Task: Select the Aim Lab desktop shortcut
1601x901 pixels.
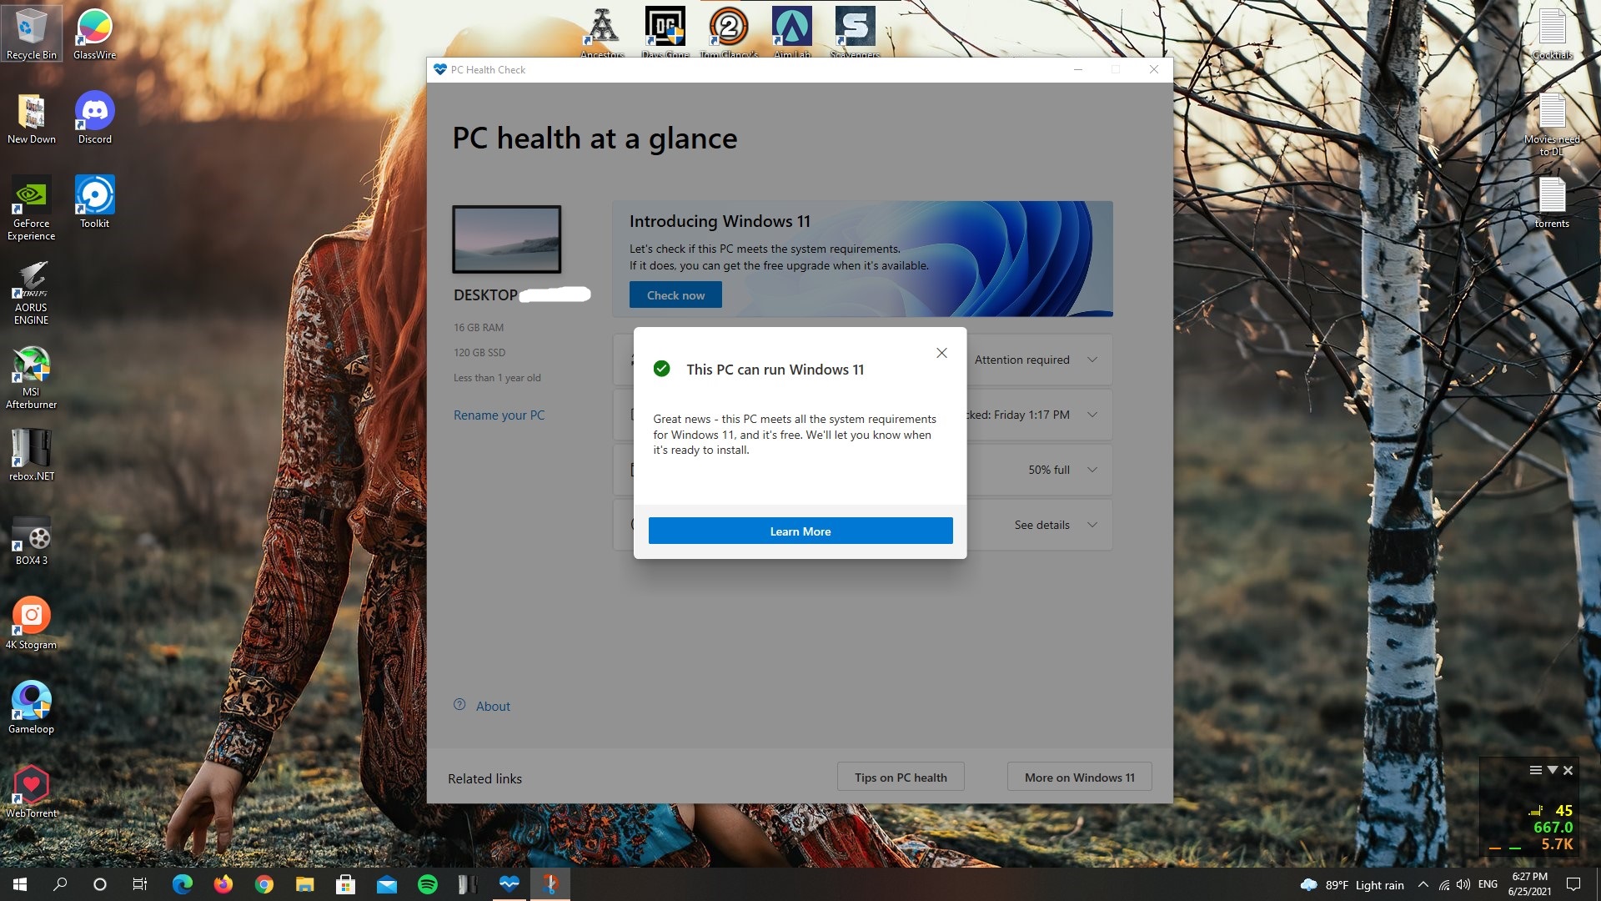Action: tap(791, 32)
